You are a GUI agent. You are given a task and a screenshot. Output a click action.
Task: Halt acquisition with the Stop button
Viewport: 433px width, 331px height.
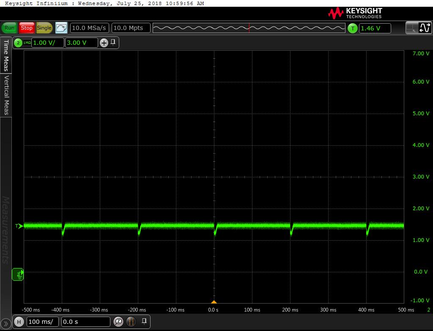click(27, 28)
